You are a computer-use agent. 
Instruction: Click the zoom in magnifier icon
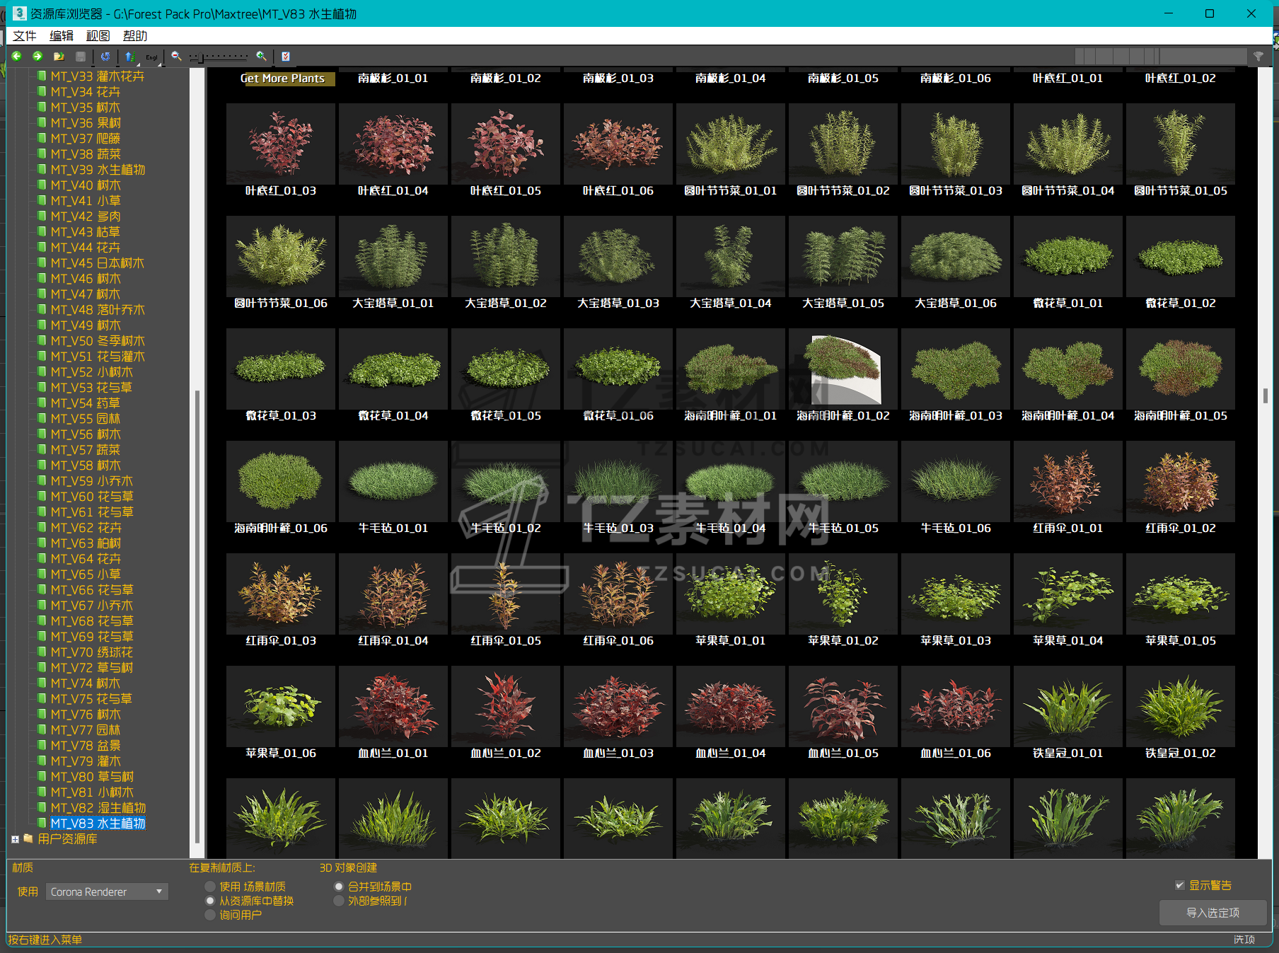pos(262,57)
